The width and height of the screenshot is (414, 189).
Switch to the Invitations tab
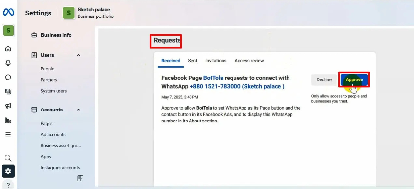click(x=216, y=61)
